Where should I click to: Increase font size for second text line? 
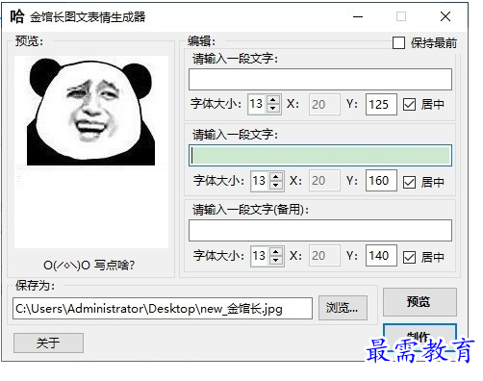(276, 176)
